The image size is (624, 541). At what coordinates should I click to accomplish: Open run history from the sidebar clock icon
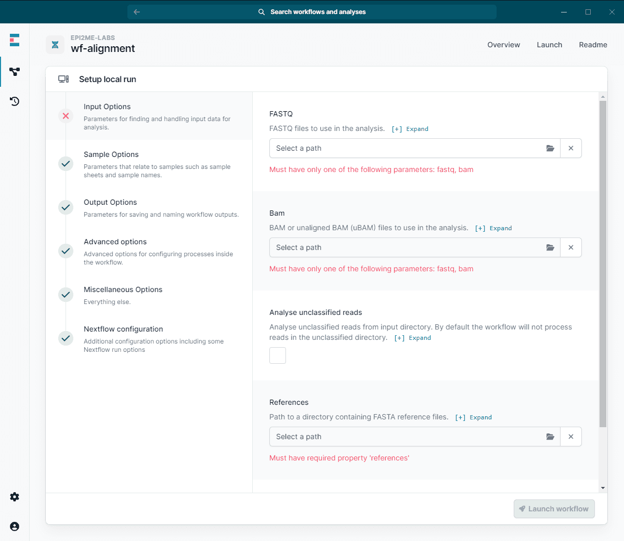tap(14, 101)
